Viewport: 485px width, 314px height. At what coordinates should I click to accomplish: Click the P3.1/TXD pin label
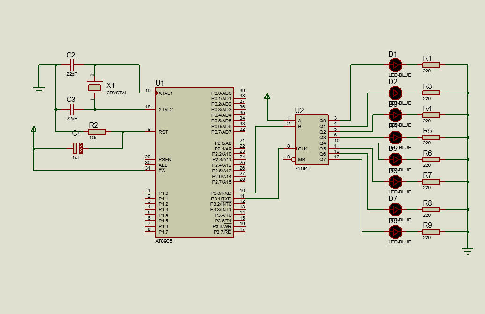221,199
